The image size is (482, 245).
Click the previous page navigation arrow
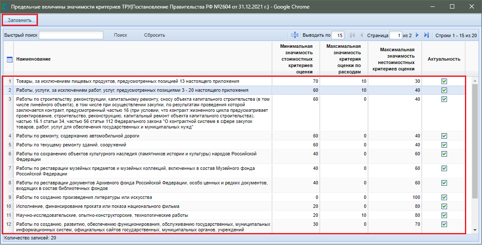click(361, 35)
